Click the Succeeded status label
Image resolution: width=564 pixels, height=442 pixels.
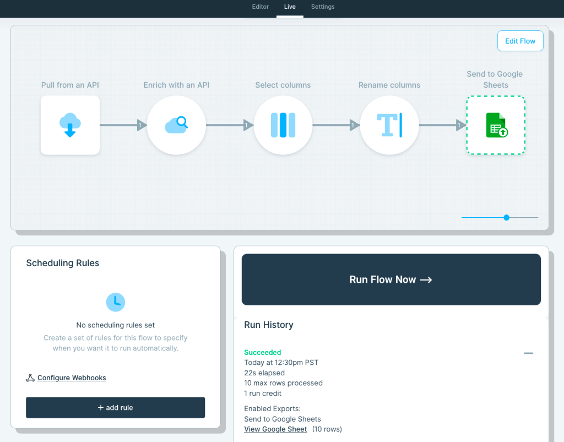[x=262, y=352]
